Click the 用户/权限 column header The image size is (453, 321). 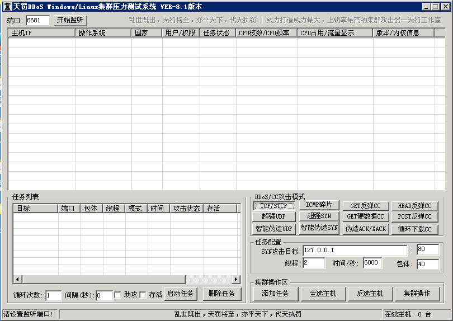[x=181, y=33]
